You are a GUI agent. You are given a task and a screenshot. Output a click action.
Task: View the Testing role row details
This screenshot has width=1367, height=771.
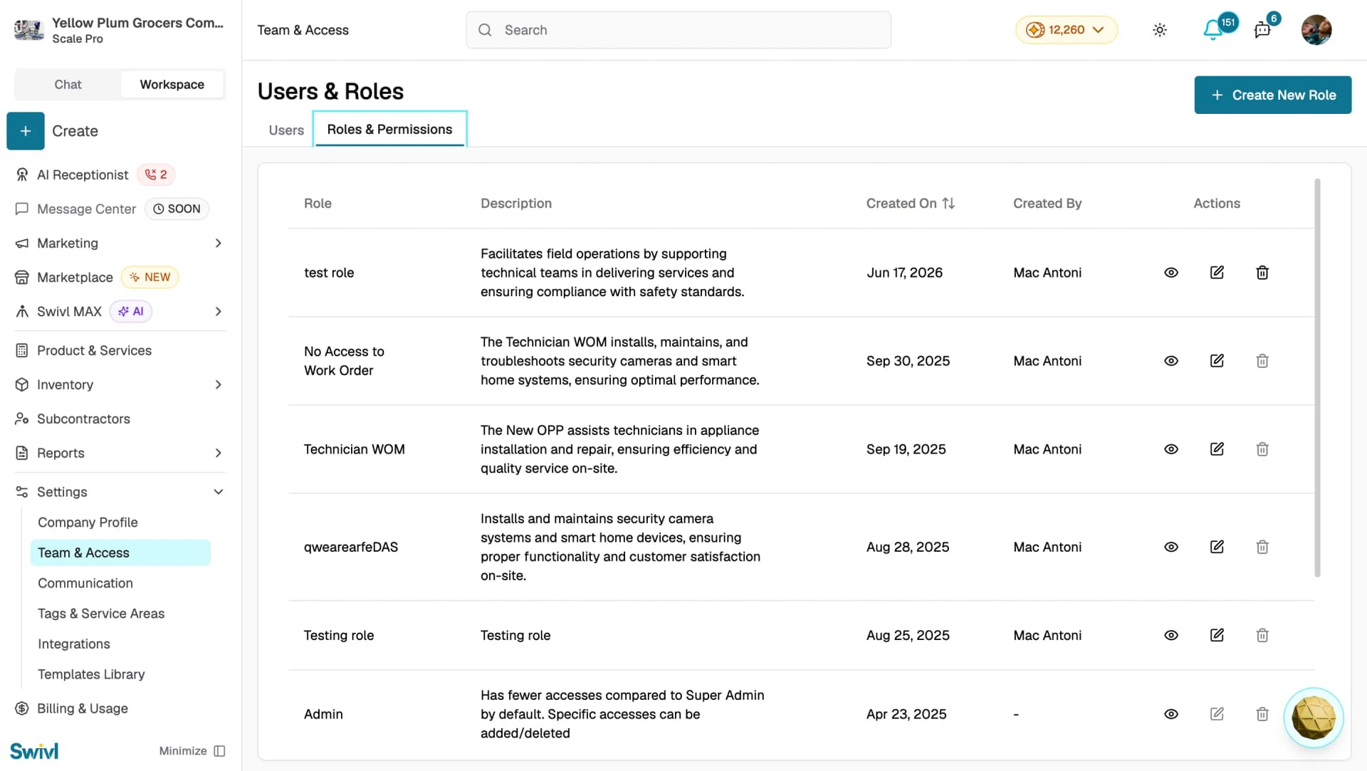[x=1170, y=635]
